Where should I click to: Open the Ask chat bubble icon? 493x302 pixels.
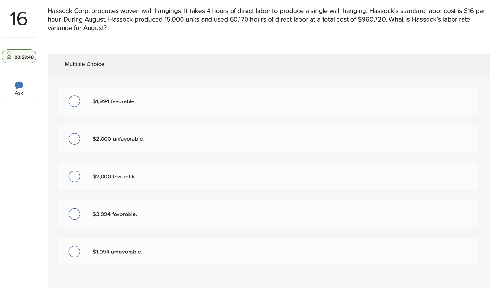[19, 85]
